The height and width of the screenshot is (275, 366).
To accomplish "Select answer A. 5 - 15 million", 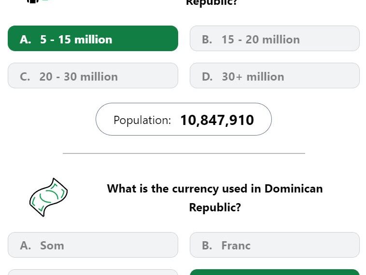I will point(93,39).
